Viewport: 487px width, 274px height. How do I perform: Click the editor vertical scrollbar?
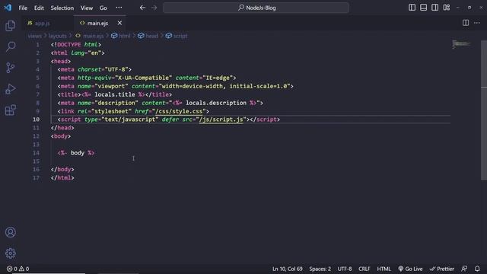click(x=484, y=110)
